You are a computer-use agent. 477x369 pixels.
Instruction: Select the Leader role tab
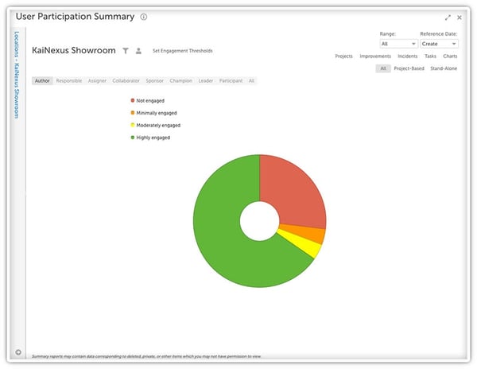click(x=206, y=80)
